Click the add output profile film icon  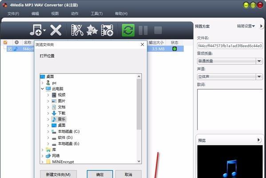(107, 30)
